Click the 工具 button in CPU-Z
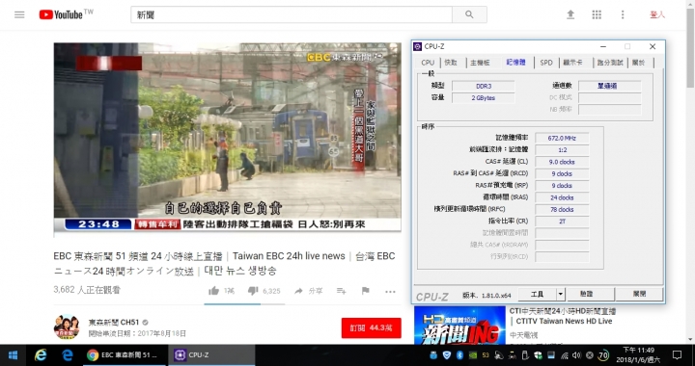The image size is (695, 366). [538, 294]
